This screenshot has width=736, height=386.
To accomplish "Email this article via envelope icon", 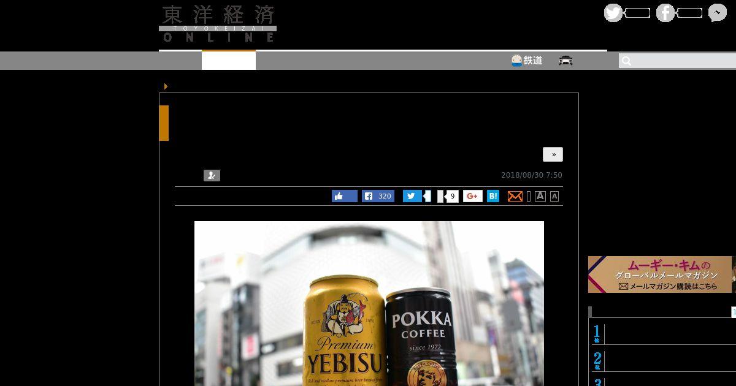I will point(515,196).
